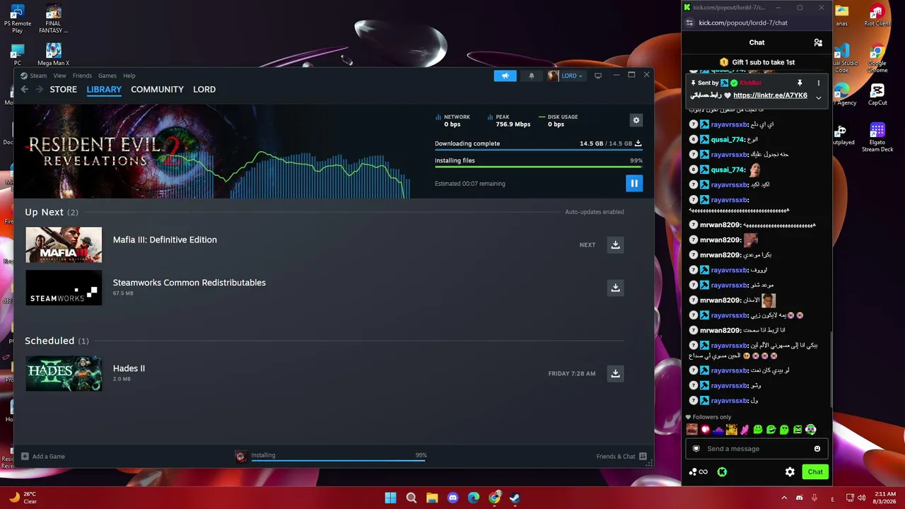This screenshot has width=905, height=509.
Task: Start the Mafia III: Definitive Edition download
Action: [615, 245]
